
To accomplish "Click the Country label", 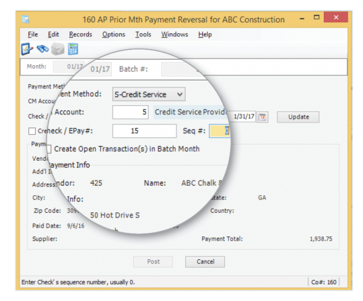I will point(222,211).
